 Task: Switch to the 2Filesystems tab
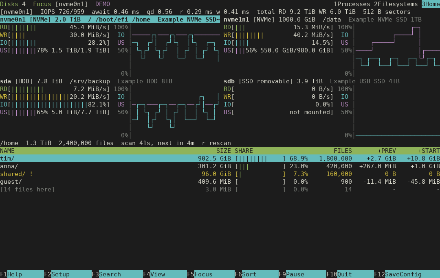(396, 4)
